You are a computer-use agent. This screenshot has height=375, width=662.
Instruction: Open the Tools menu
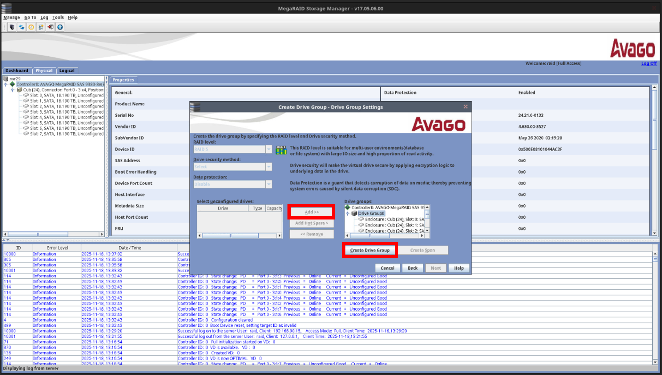[x=58, y=17]
